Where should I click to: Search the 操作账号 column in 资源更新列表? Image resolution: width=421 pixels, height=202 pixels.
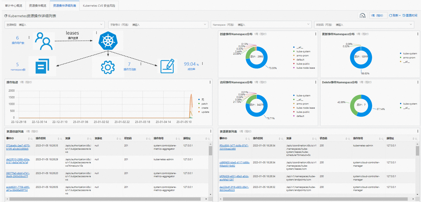(x=383, y=139)
